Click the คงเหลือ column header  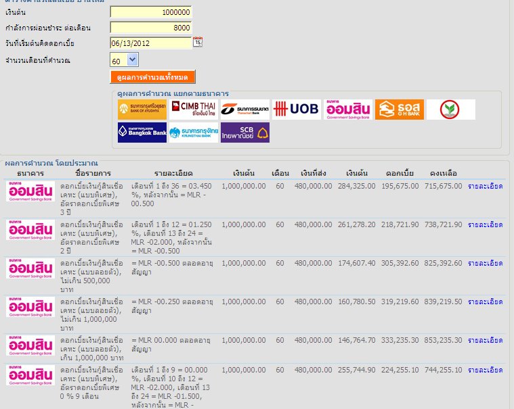click(443, 174)
